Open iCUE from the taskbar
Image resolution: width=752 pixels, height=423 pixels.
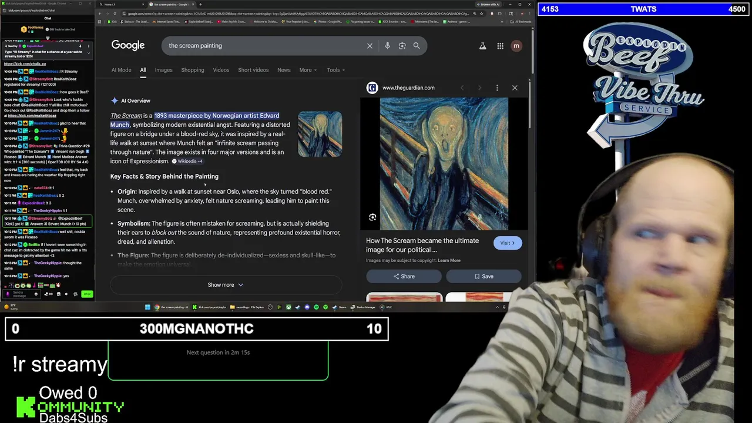pos(385,307)
